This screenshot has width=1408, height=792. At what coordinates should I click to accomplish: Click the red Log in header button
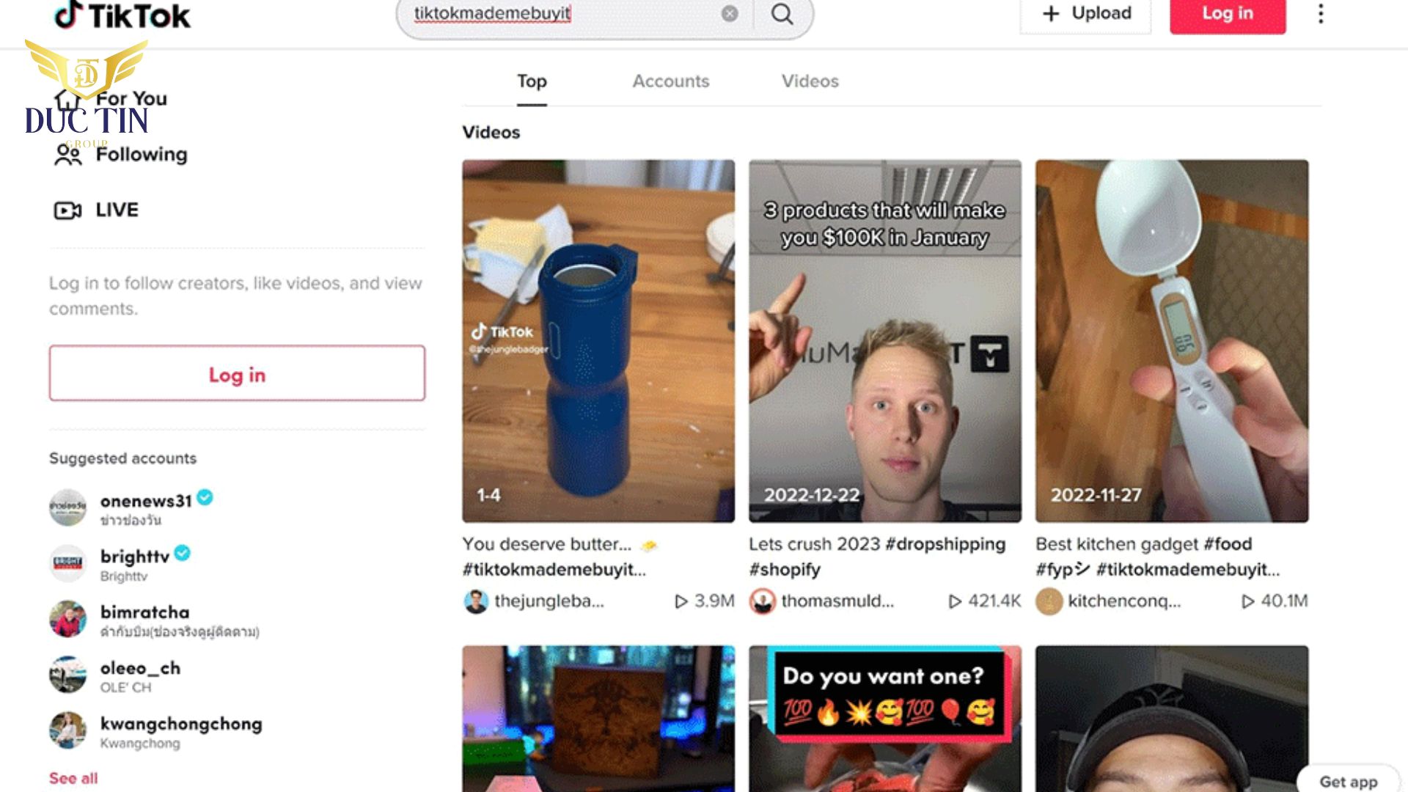click(1227, 12)
